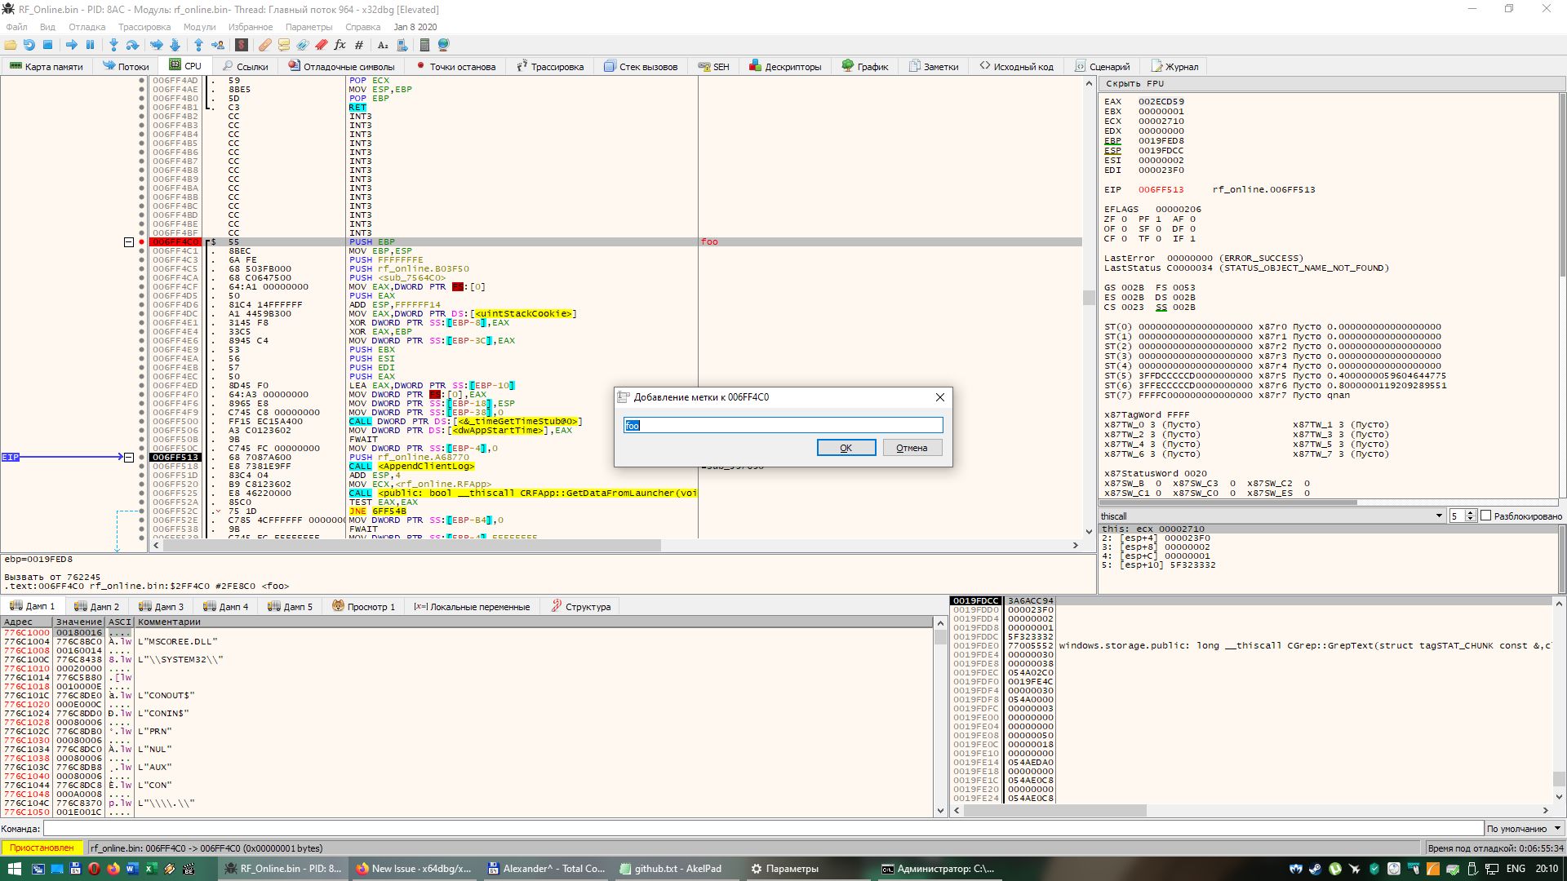Adjust argument count stepper

click(1470, 516)
